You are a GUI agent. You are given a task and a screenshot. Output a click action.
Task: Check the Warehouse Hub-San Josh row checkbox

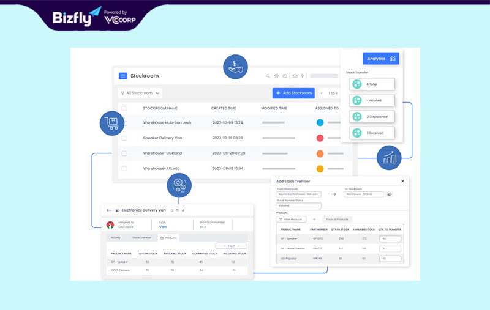[124, 122]
